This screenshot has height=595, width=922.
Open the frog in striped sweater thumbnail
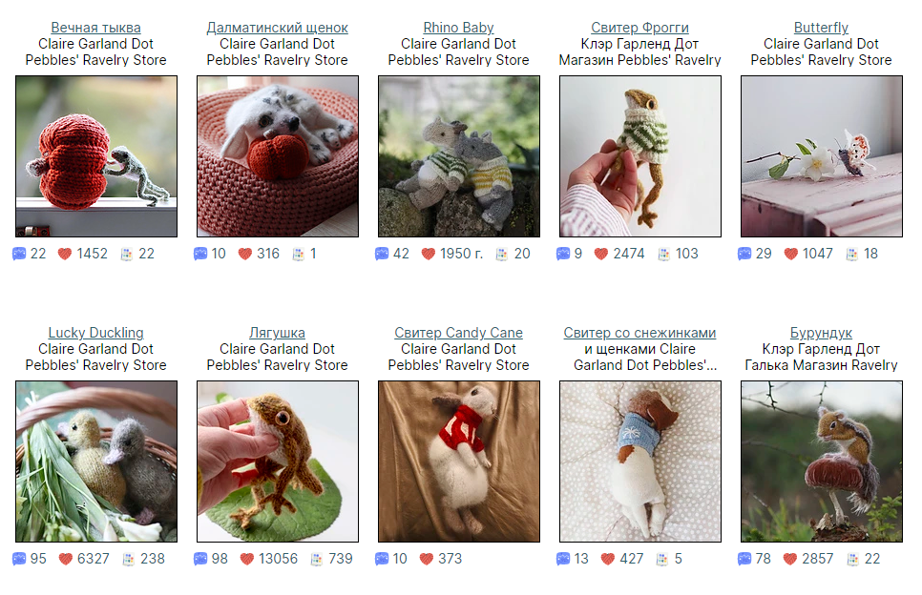coord(640,156)
